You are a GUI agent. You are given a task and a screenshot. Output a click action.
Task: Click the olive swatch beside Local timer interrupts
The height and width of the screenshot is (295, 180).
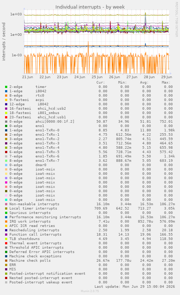pos(6,208)
